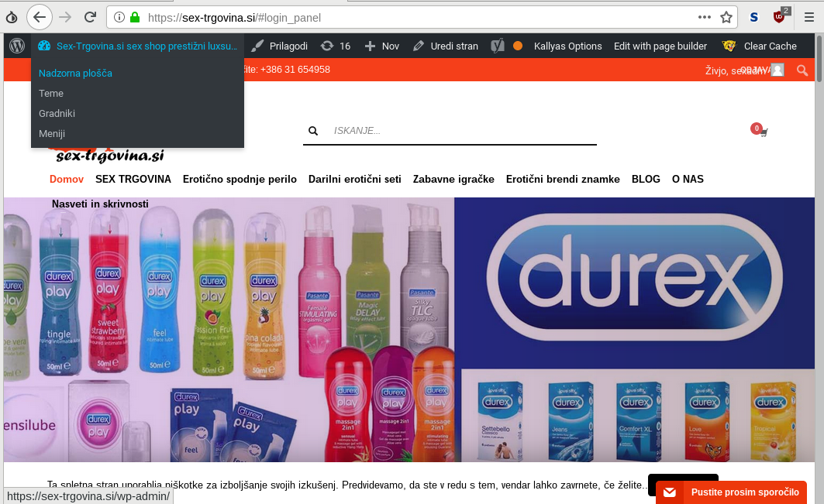824x504 pixels.
Task: Click the Yoast SEO icon in admin bar
Action: coord(497,46)
